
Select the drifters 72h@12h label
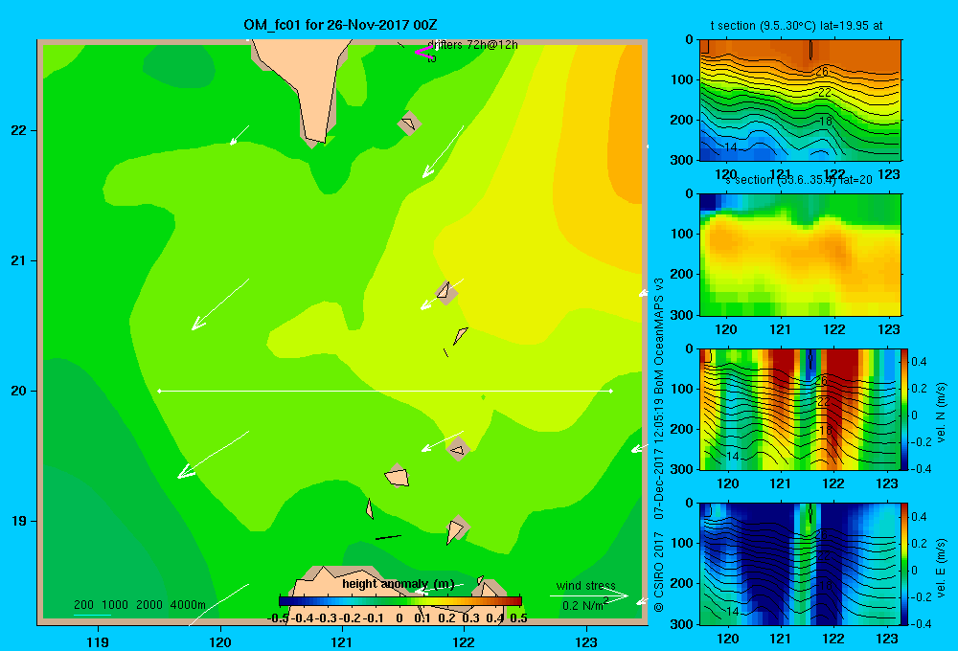point(472,45)
